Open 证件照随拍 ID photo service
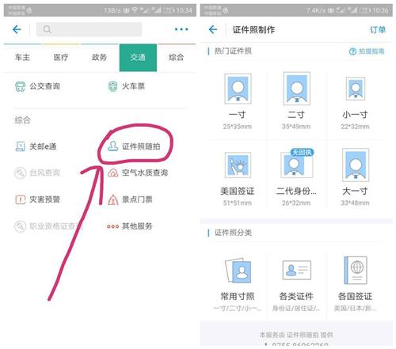This screenshot has height=349, width=396. click(x=134, y=146)
